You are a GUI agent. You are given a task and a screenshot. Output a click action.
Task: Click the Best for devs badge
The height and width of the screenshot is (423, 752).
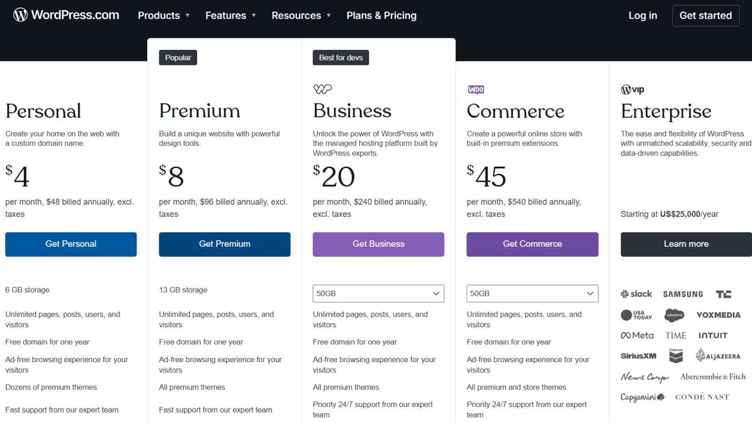tap(340, 57)
